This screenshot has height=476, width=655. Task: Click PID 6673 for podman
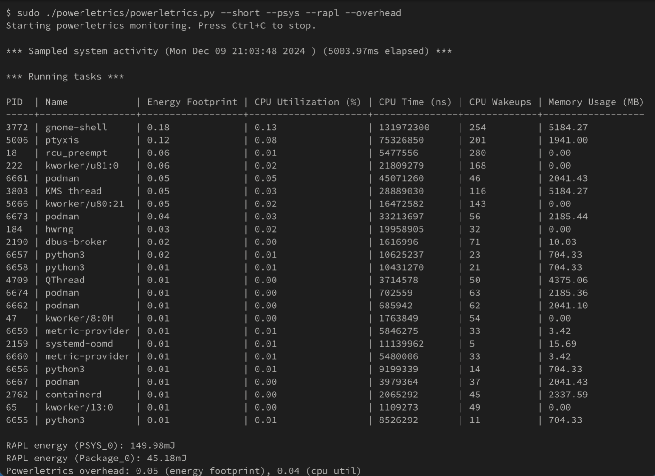tap(17, 216)
